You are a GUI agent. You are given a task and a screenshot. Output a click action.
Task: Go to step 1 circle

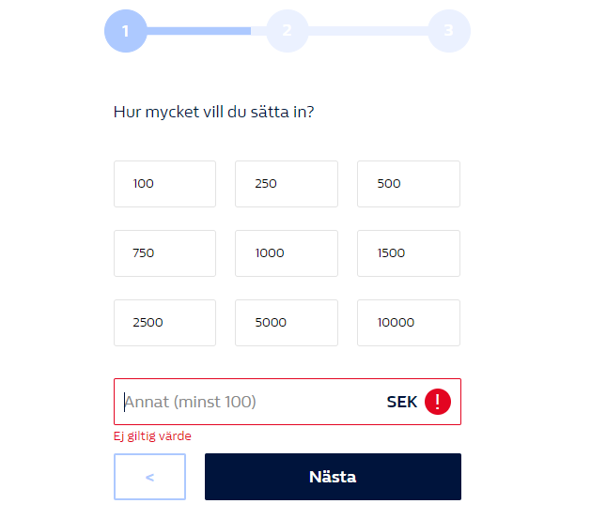click(x=126, y=31)
